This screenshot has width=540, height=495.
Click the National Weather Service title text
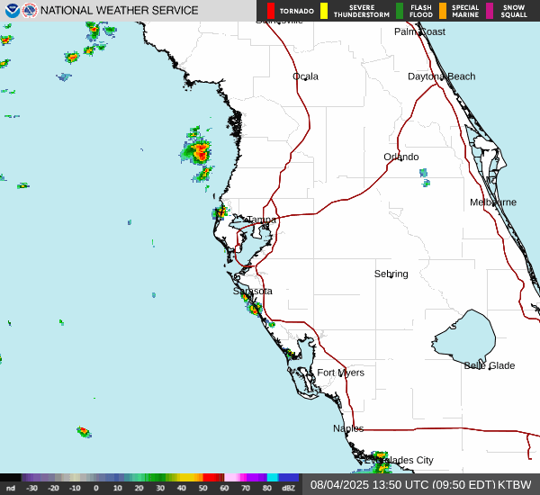pyautogui.click(x=121, y=11)
